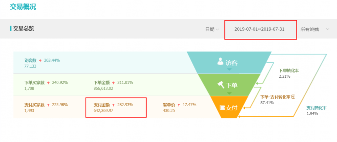The height and width of the screenshot is (142, 337).
Task: Click the red up arrow beside 下单金额
Action: point(114,83)
